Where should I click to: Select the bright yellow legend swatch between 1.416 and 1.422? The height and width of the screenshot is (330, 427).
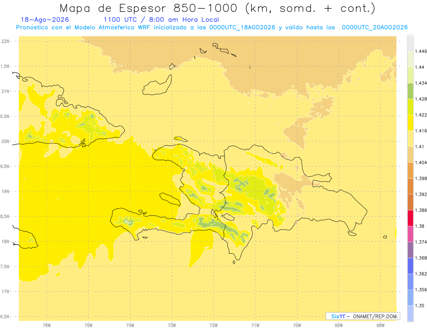click(410, 123)
